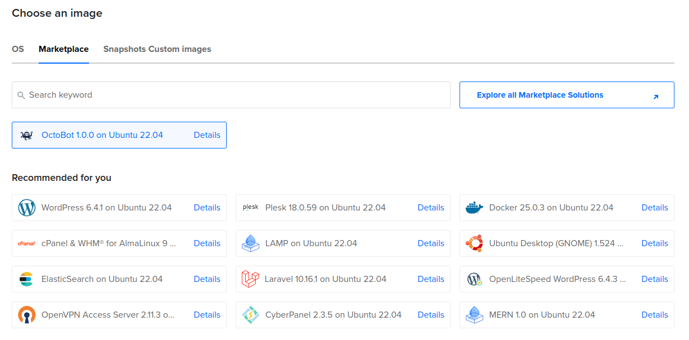Select OctoBot 1.0.0 on Ubuntu 22.04
Image resolution: width=689 pixels, height=340 pixels.
[119, 135]
